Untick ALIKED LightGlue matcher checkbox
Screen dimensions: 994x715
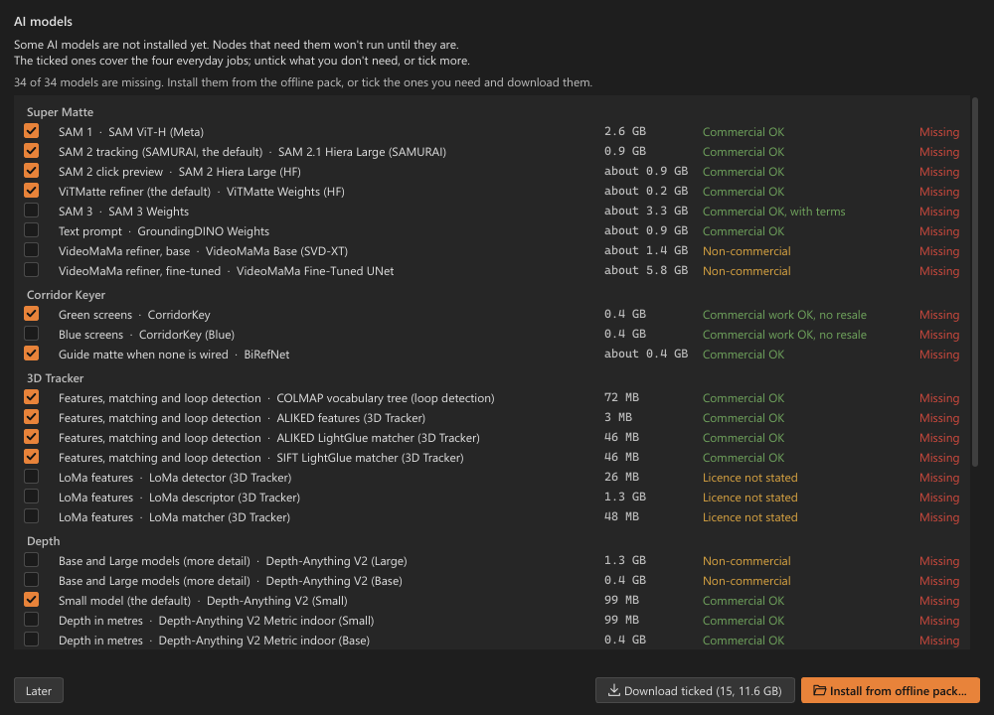point(31,437)
